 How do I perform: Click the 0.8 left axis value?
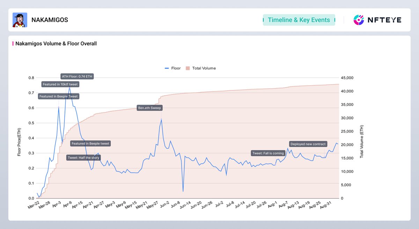point(31,78)
